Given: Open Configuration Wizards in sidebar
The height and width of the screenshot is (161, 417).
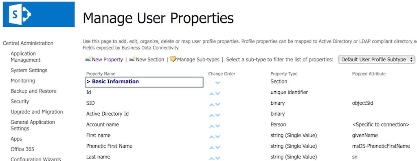Looking at the screenshot, I should point(36,159).
